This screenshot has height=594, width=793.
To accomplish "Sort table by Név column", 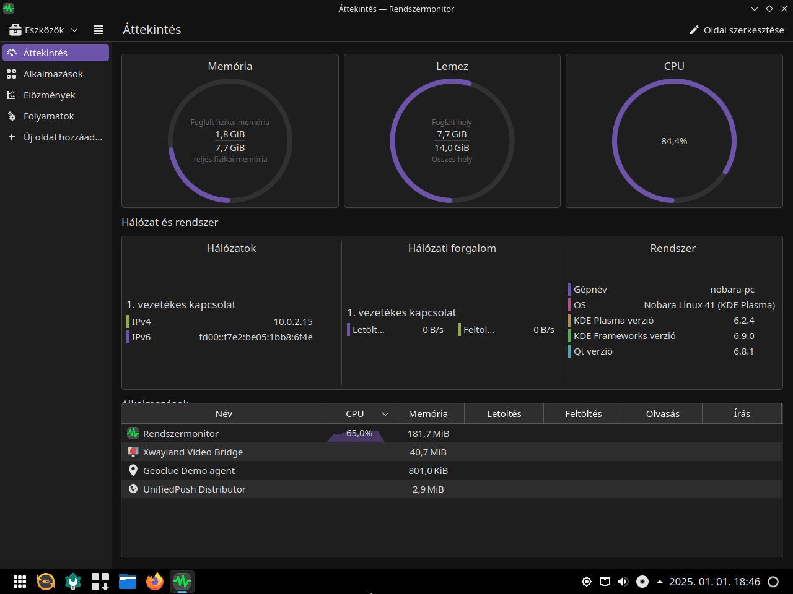I will 224,414.
